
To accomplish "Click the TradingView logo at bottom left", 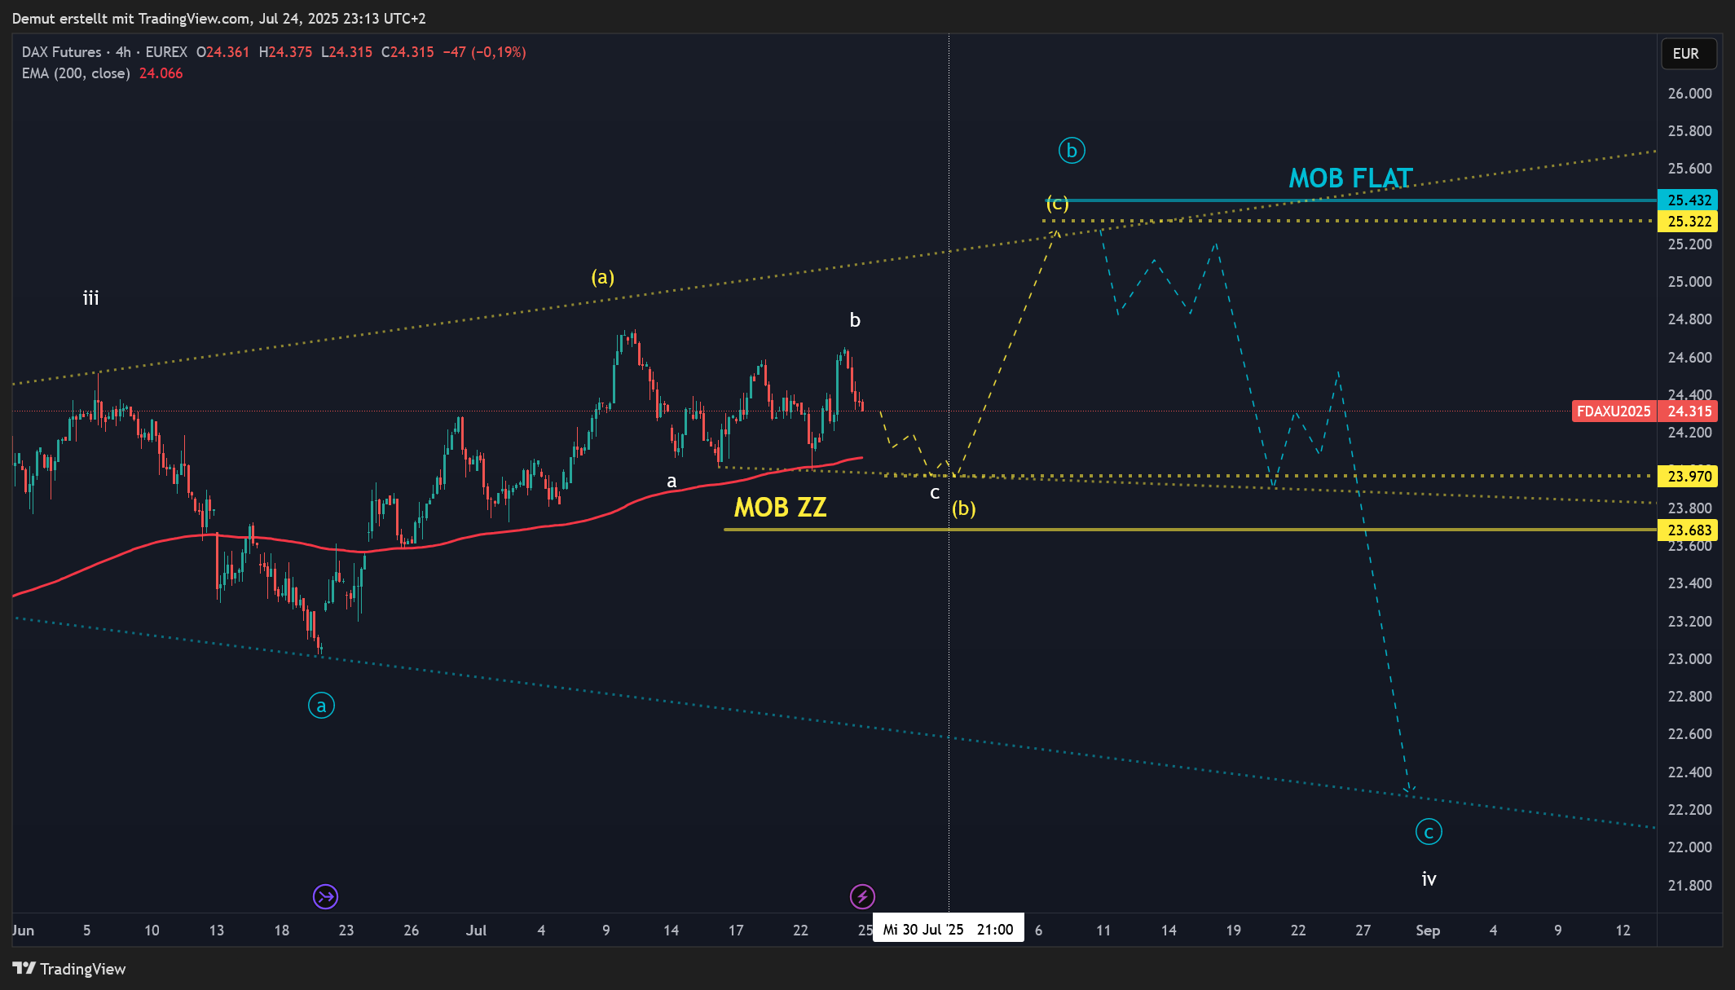I will 69,969.
